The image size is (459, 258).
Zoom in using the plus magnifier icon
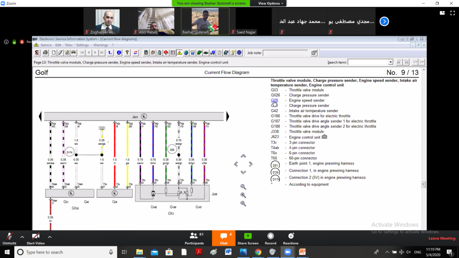pos(243,195)
